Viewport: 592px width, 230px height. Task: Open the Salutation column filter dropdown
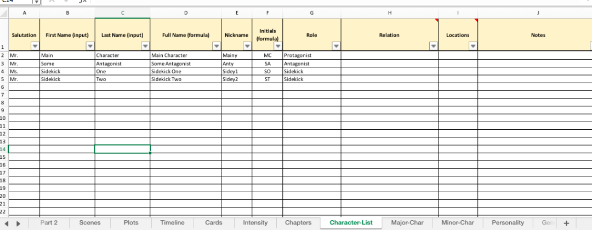(x=35, y=47)
